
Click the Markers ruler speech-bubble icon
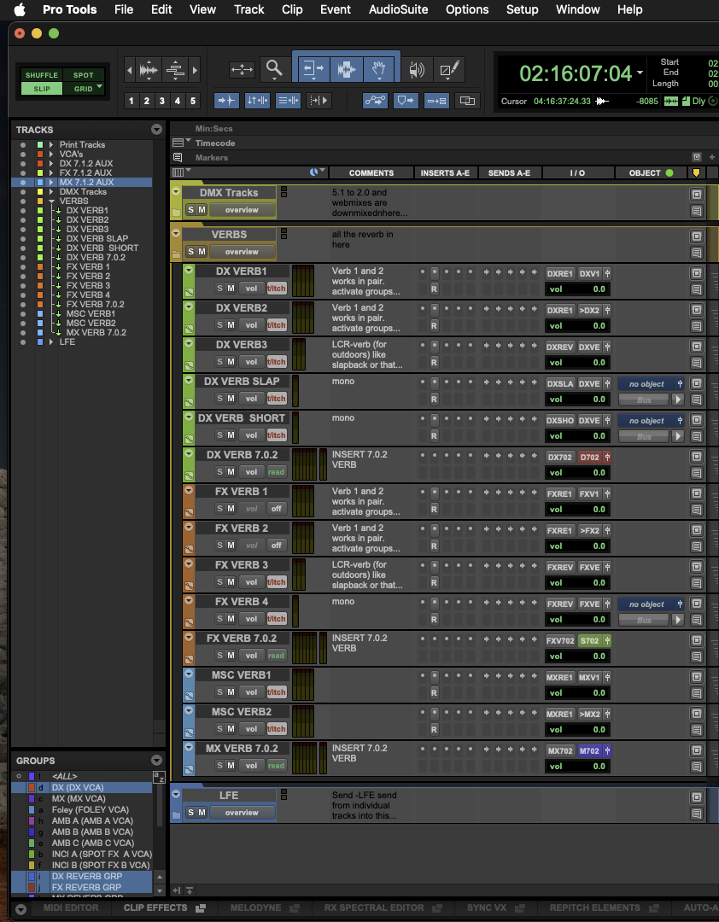pyautogui.click(x=178, y=158)
